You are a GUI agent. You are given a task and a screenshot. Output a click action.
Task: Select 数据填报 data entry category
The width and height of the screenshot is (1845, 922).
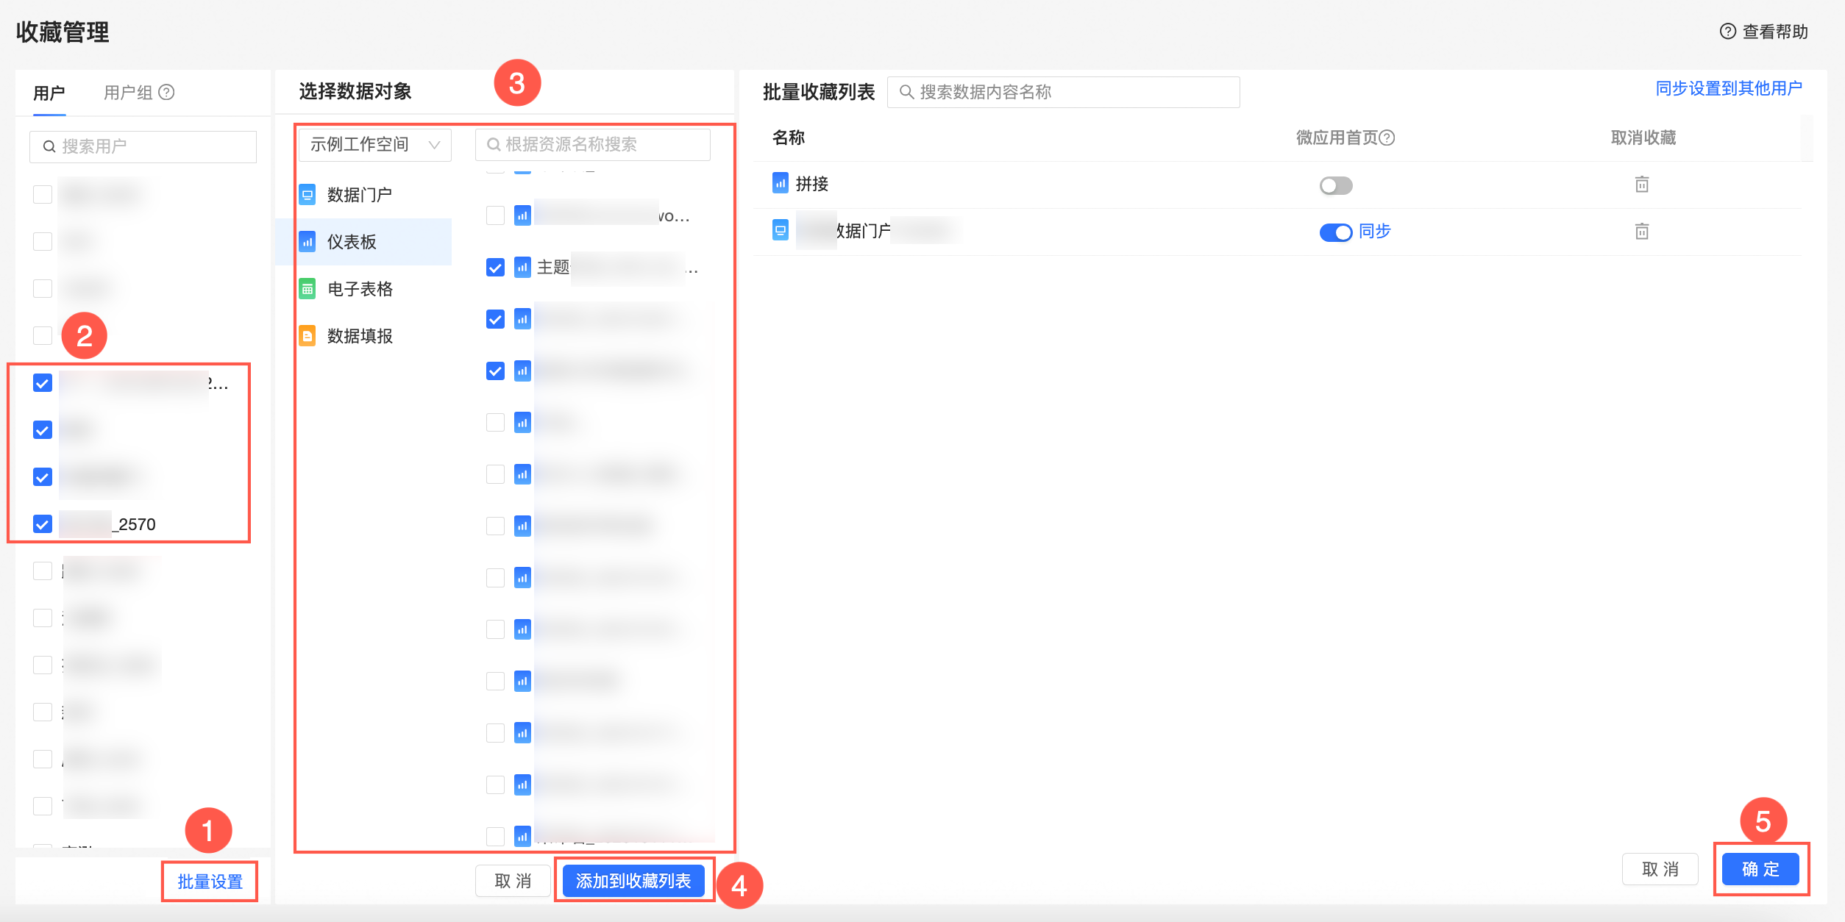point(359,336)
